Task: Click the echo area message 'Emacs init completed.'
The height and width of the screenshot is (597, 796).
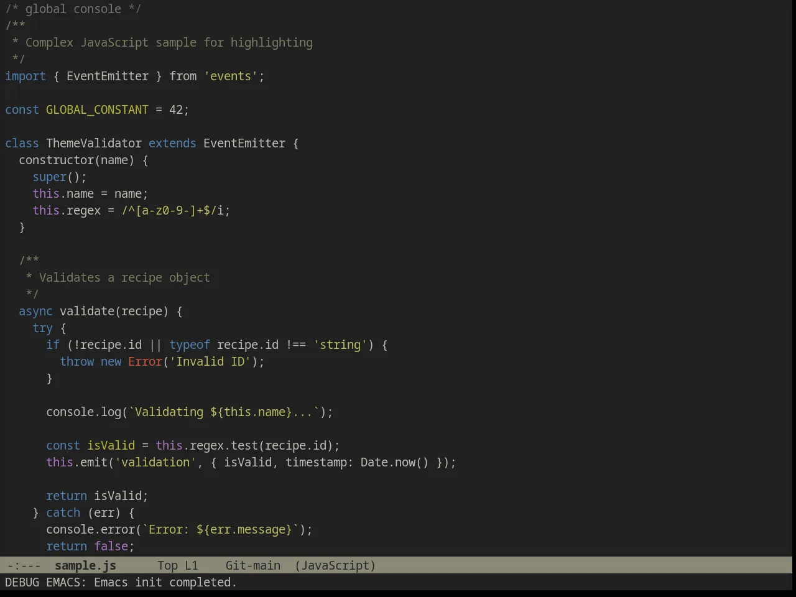Action: 165,582
